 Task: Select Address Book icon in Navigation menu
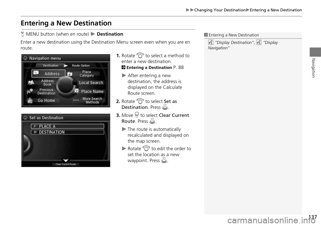pos(31,82)
